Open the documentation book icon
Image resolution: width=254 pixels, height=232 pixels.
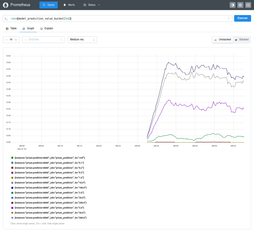pos(248,5)
